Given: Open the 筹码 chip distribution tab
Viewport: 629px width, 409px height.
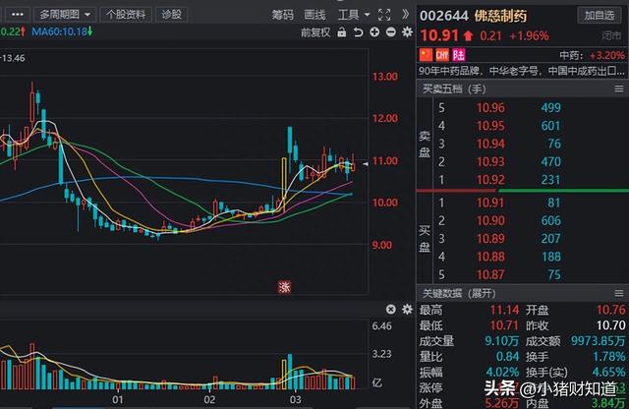Looking at the screenshot, I should 283,16.
